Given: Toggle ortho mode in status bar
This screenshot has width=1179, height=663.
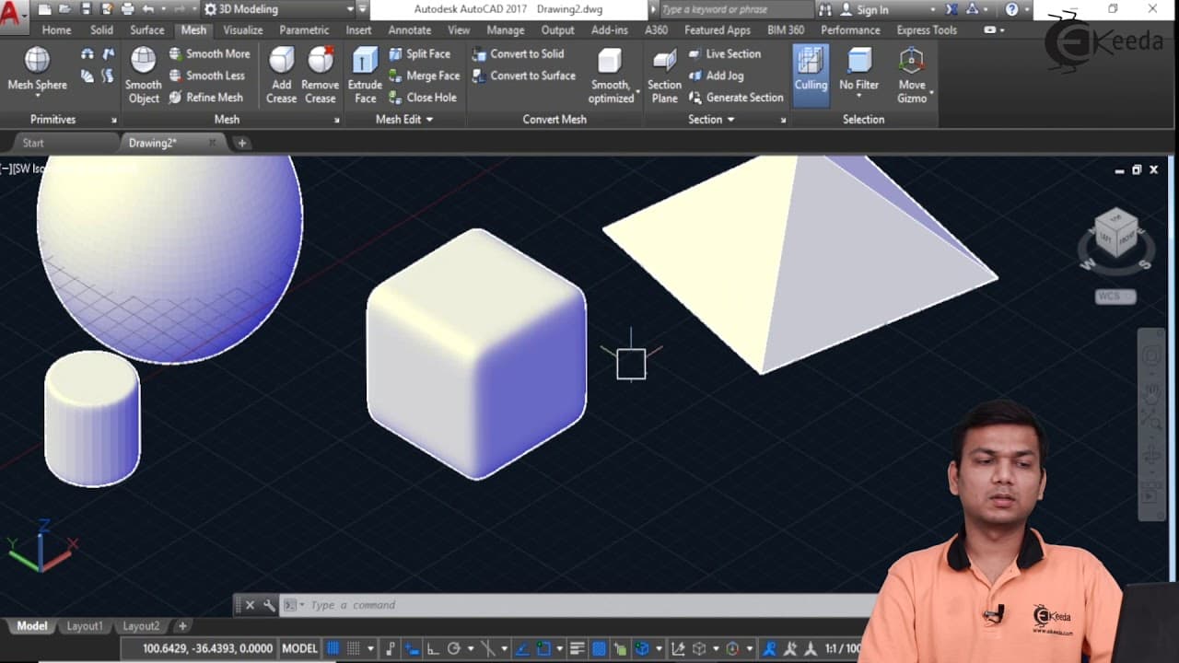Looking at the screenshot, I should (x=433, y=648).
